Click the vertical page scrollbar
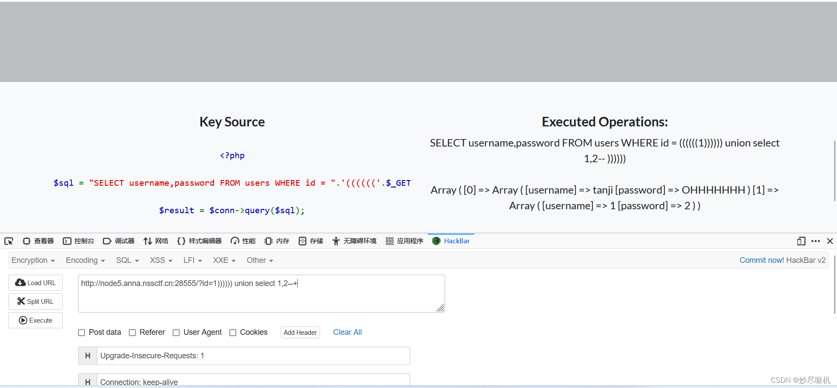 pyautogui.click(x=834, y=170)
